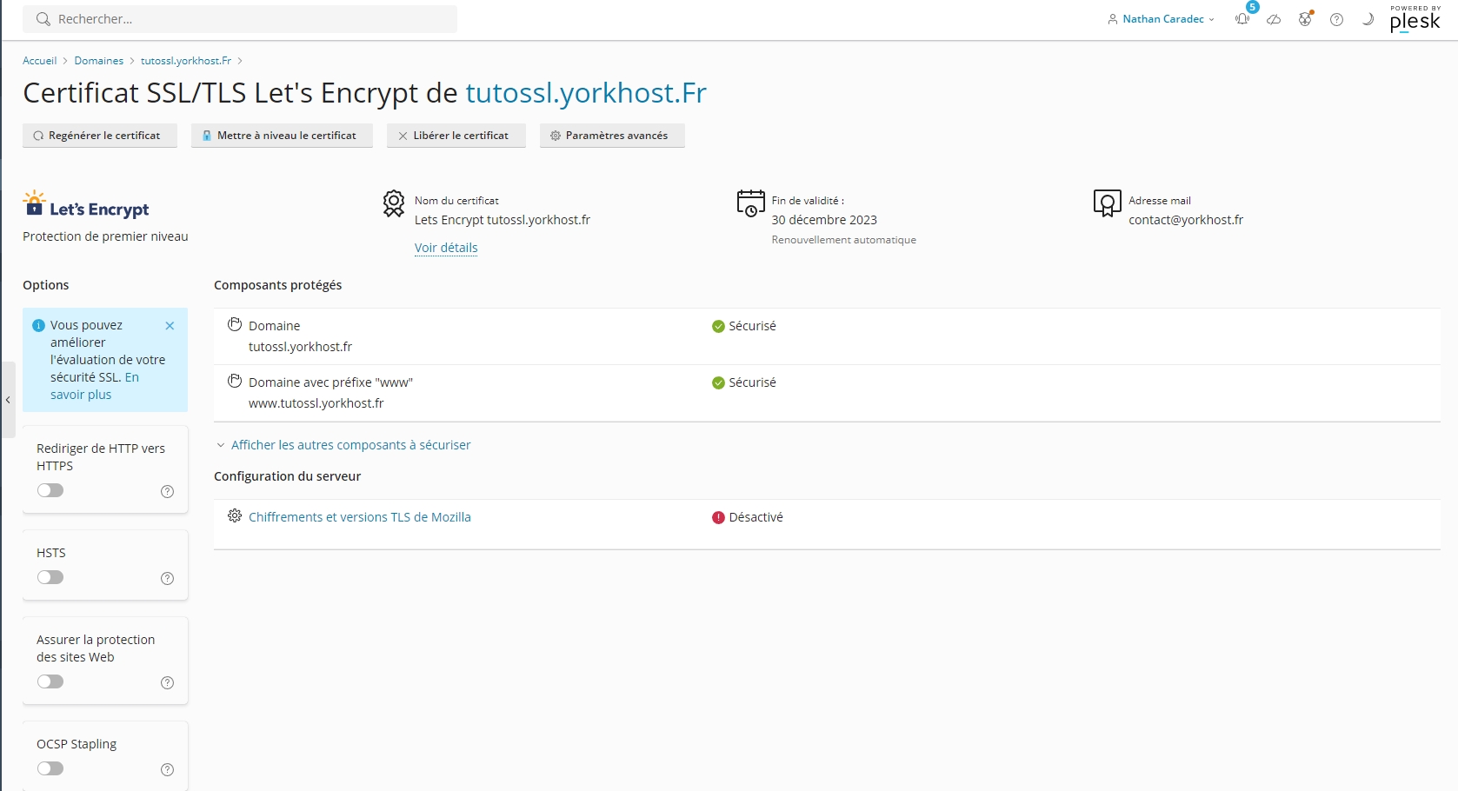
Task: Open the Nathan Caradec user dropdown
Action: click(x=1162, y=19)
